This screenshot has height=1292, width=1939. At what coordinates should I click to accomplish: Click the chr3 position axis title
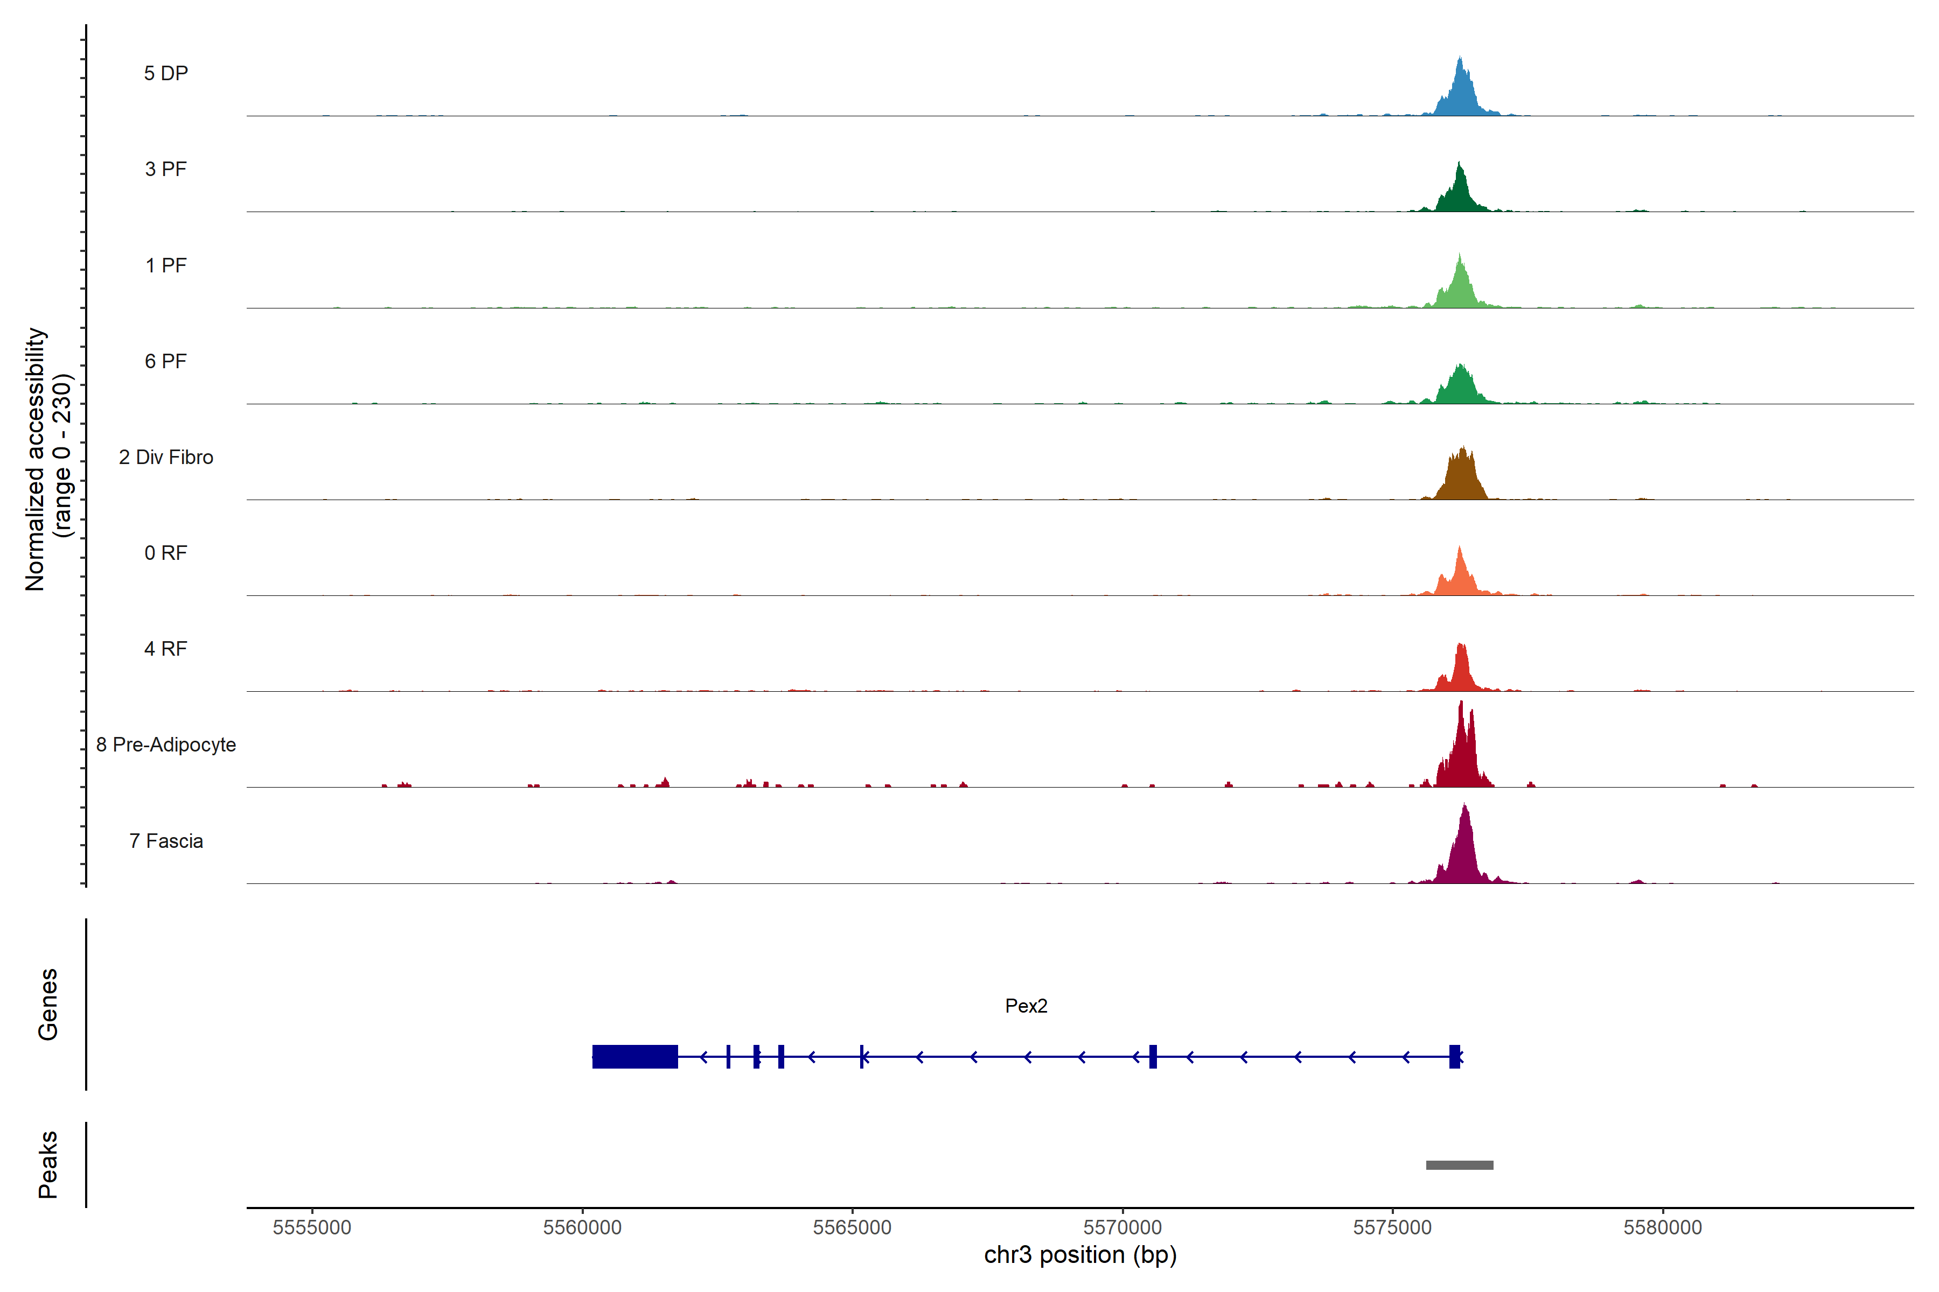(1080, 1255)
